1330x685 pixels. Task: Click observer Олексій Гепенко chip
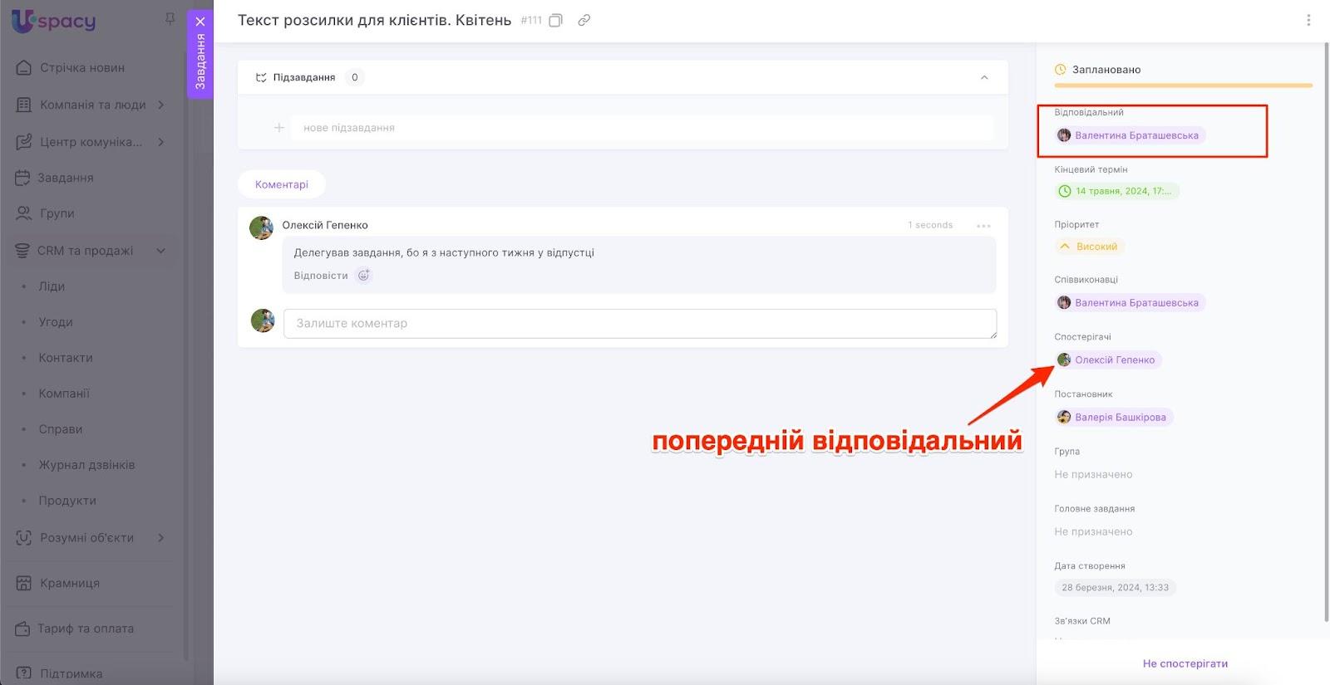(1108, 360)
